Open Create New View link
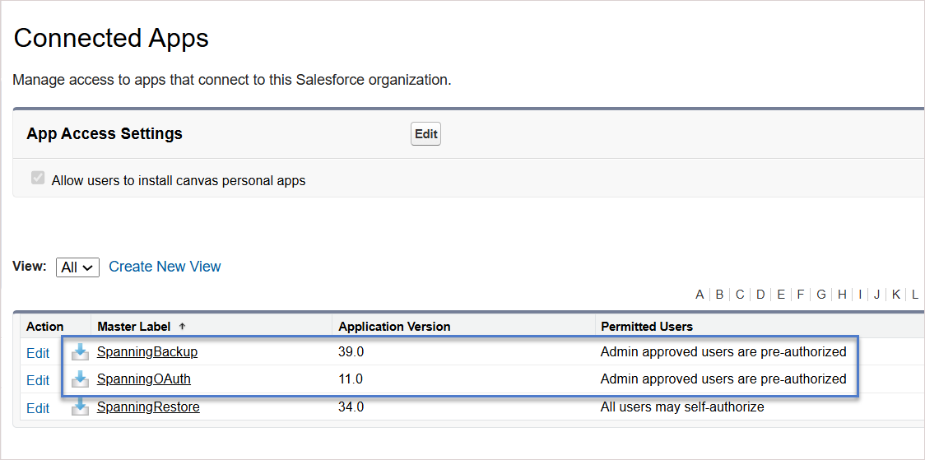Image resolution: width=925 pixels, height=460 pixels. [x=165, y=267]
